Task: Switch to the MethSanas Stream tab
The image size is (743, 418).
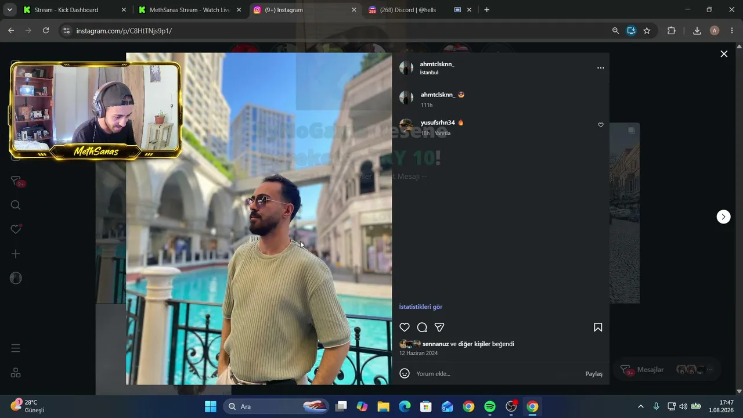Action: click(x=189, y=10)
